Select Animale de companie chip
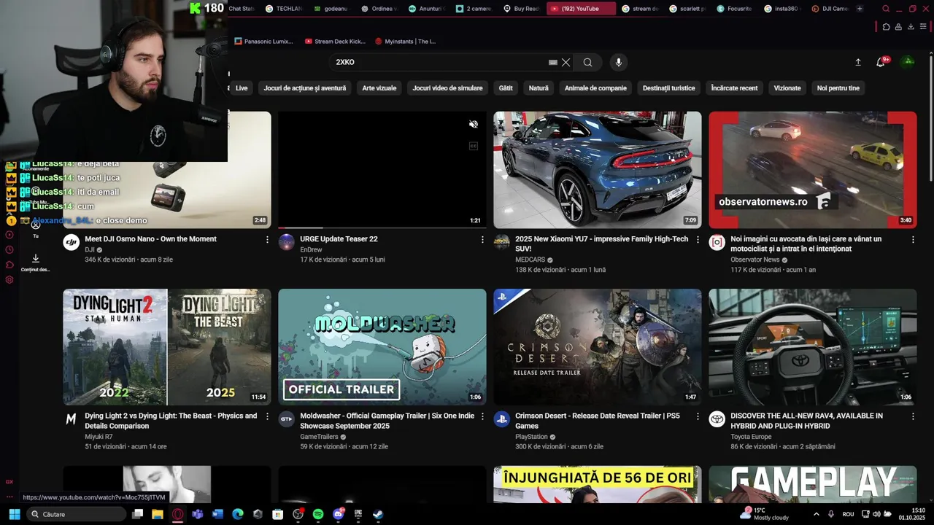This screenshot has width=934, height=525. click(595, 88)
